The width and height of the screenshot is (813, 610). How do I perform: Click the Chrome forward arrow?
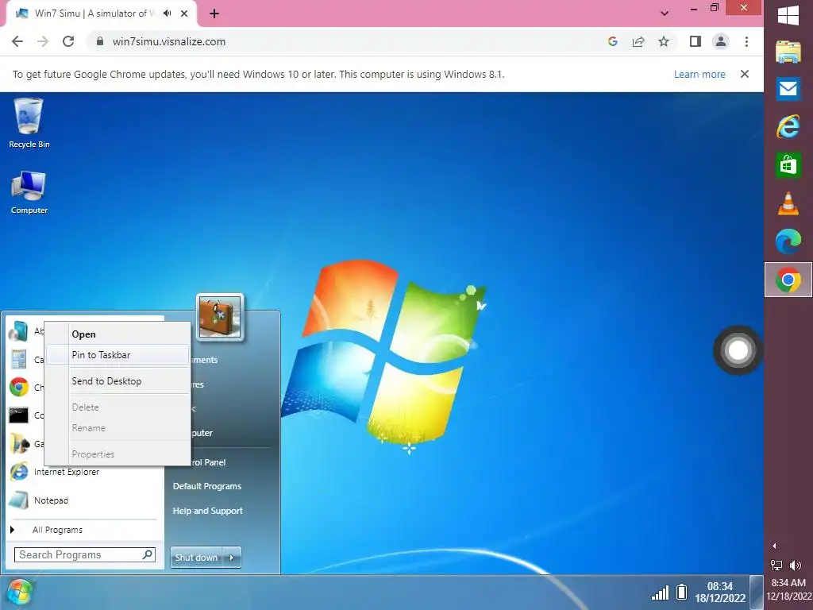pyautogui.click(x=43, y=41)
